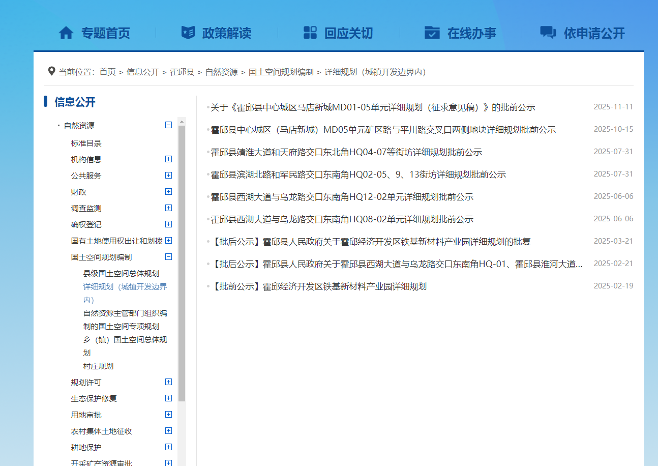Select 县级国土空间总体规划 in the sidebar
658x466 pixels.
point(121,274)
